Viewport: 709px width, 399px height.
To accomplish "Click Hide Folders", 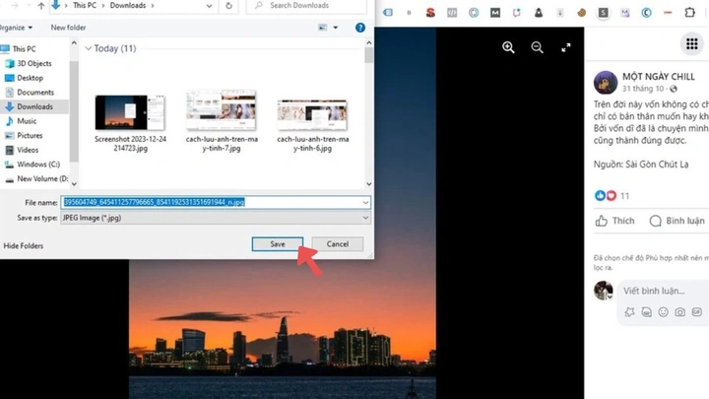I will [x=24, y=245].
